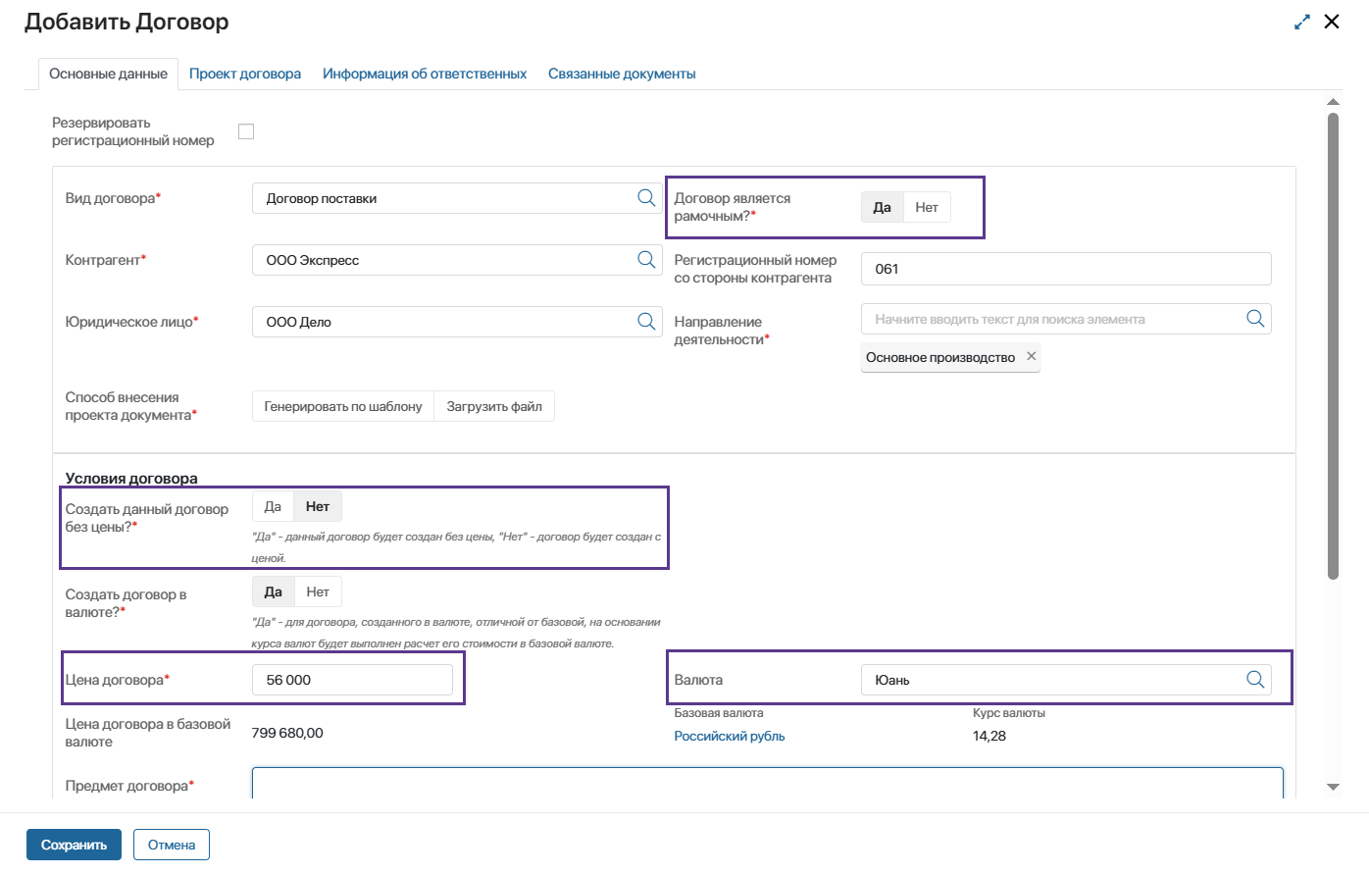Select Да for creating договор без цены
This screenshot has height=874, width=1369.
[273, 507]
